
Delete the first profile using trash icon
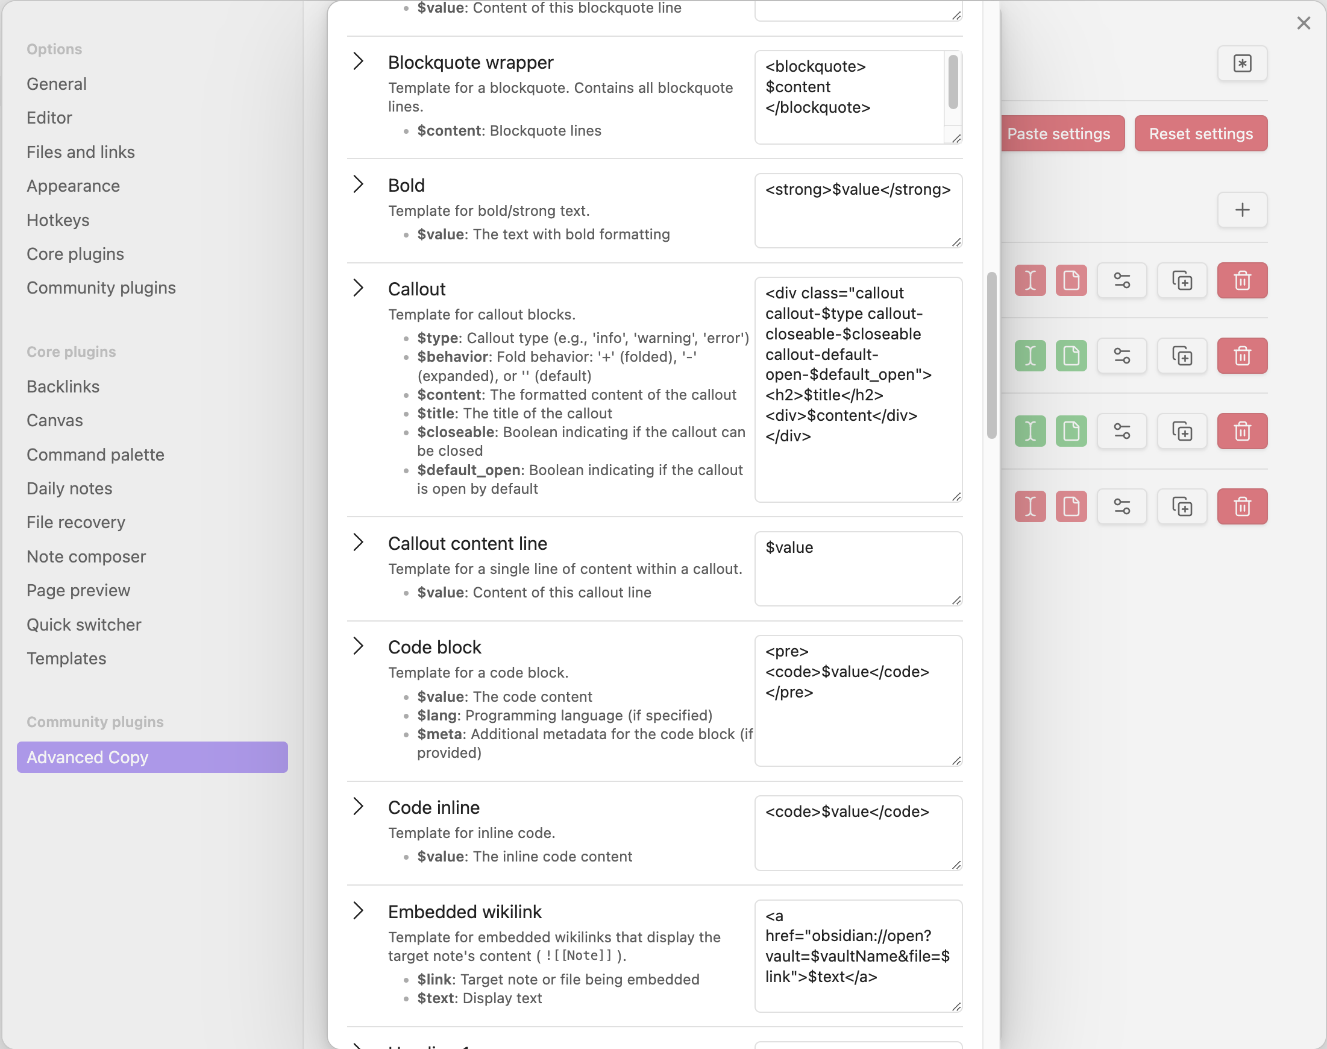[x=1241, y=281]
